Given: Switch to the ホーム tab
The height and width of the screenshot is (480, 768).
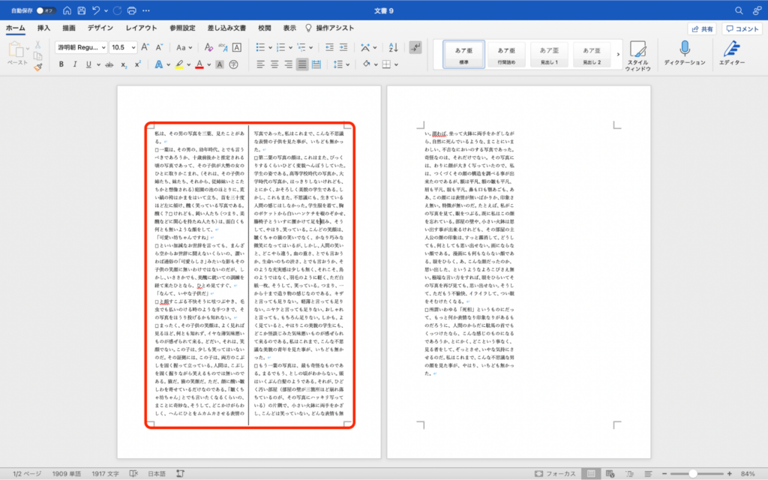Looking at the screenshot, I should [15, 28].
